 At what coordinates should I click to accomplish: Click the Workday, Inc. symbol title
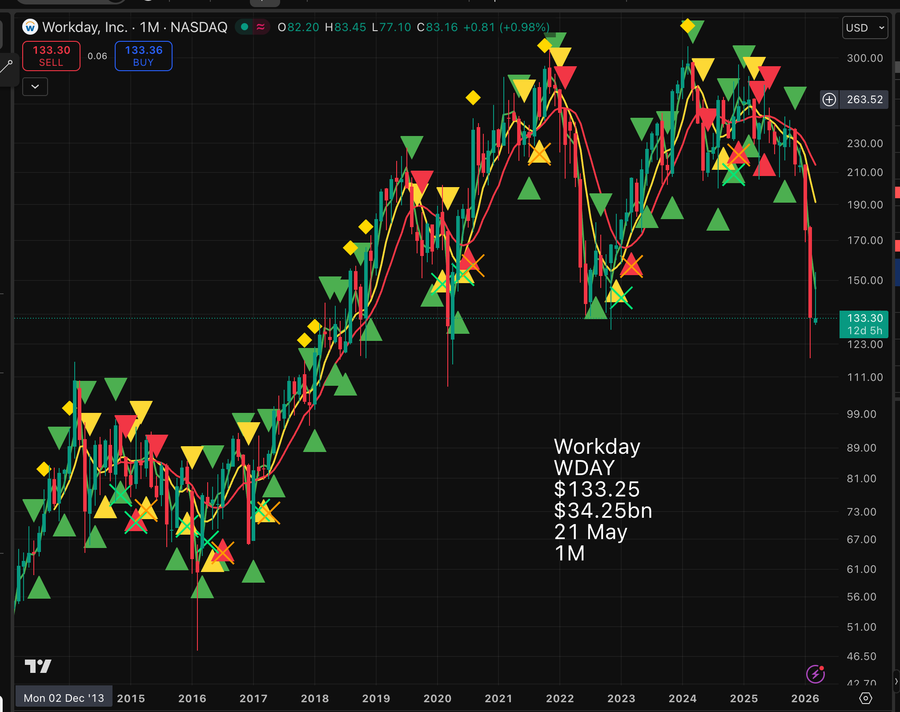pyautogui.click(x=85, y=28)
